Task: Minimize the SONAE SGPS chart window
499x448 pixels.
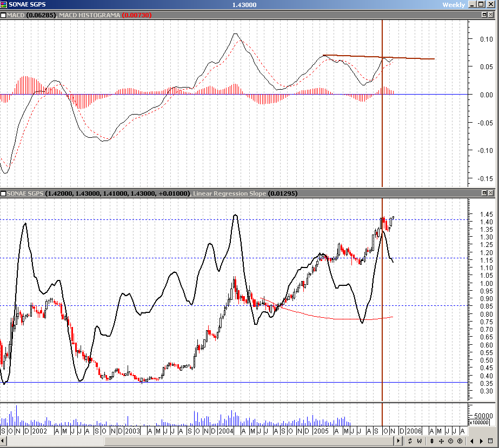Action: pyautogui.click(x=472, y=4)
